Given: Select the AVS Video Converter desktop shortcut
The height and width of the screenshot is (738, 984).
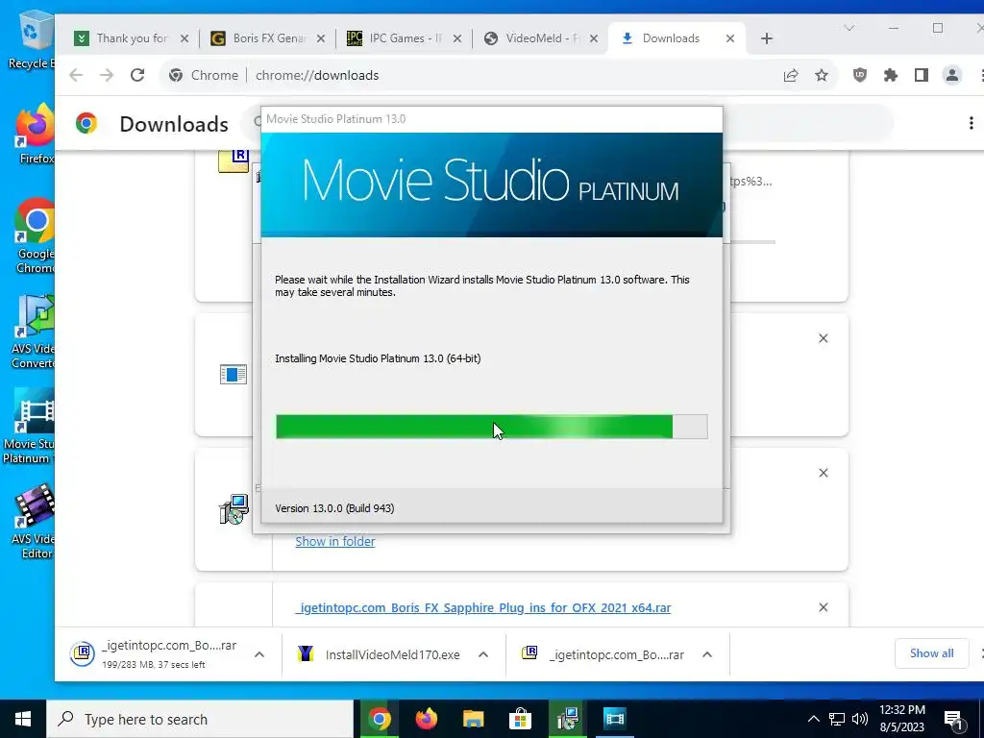Looking at the screenshot, I should pyautogui.click(x=33, y=332).
